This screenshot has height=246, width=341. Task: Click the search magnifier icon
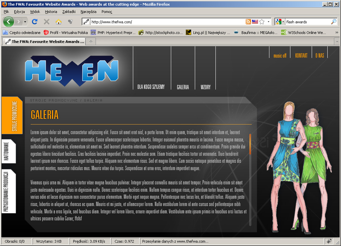(333, 22)
